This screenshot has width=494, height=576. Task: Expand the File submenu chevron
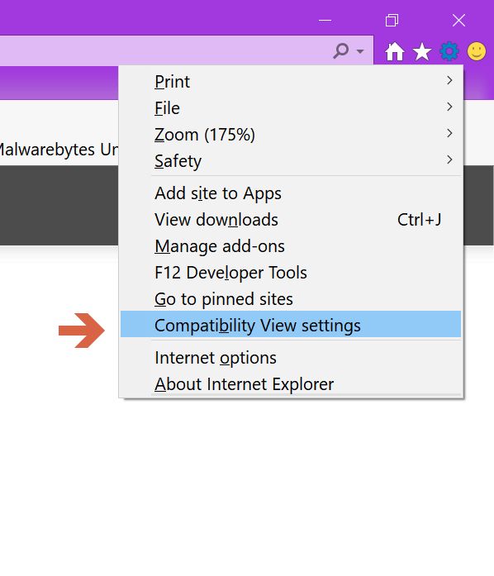tap(449, 107)
